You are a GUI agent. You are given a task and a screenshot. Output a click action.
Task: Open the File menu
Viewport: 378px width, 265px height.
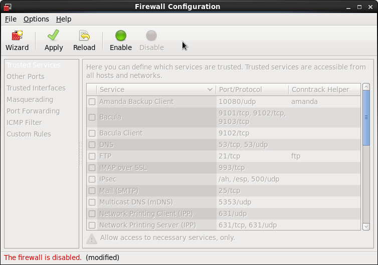[x=11, y=19]
